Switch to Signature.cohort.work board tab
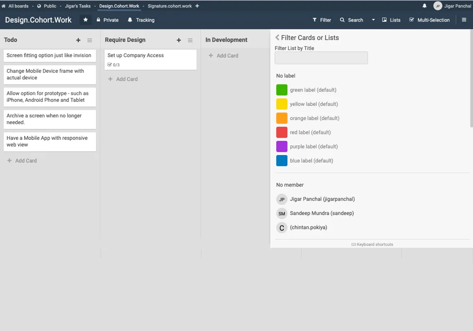 tap(169, 6)
